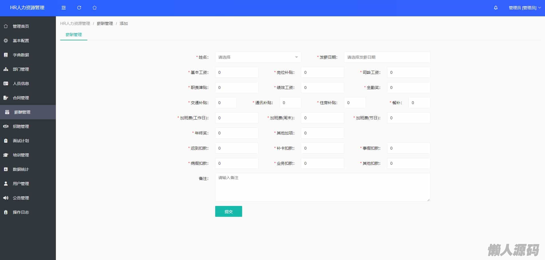Click the chart icon beside 数据统计
This screenshot has width=545, height=260.
point(6,169)
